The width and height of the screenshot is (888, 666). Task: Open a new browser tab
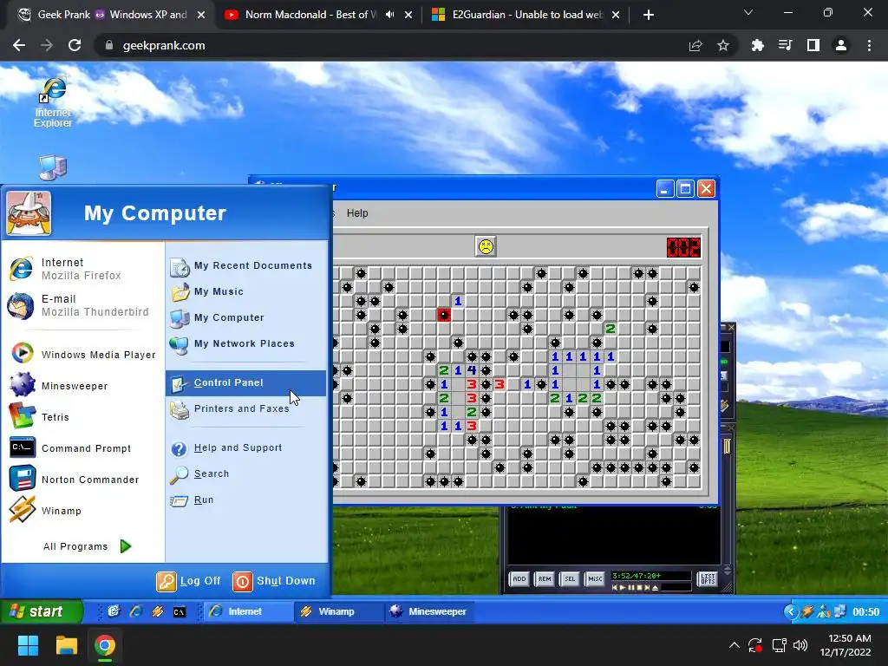point(649,15)
